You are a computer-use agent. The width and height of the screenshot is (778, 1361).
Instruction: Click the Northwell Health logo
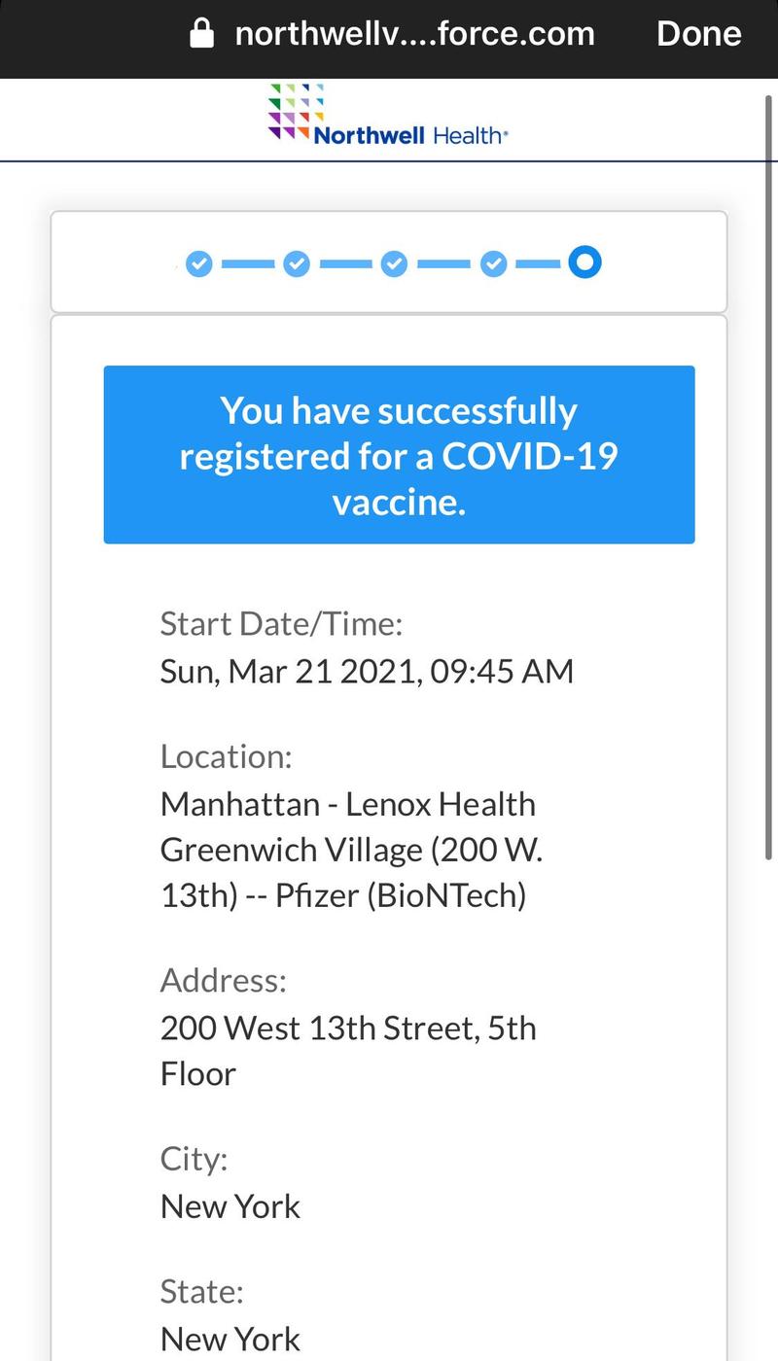pyautogui.click(x=388, y=116)
